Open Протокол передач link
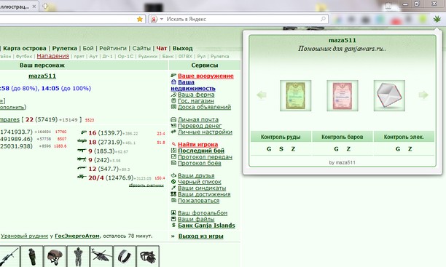446x267 pixels. tap(205, 157)
